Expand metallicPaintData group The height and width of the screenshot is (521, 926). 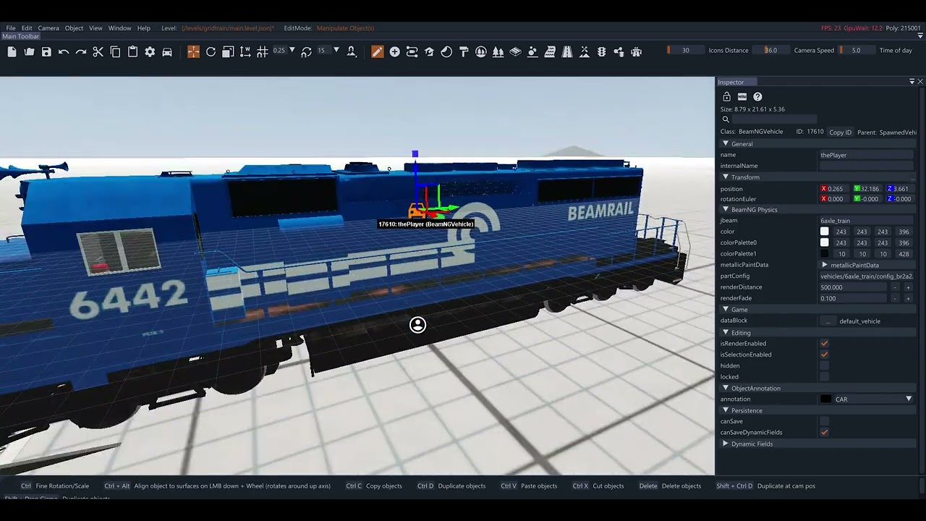pyautogui.click(x=825, y=265)
